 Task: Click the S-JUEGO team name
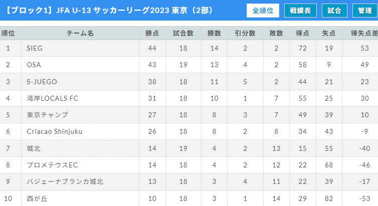click(x=42, y=82)
